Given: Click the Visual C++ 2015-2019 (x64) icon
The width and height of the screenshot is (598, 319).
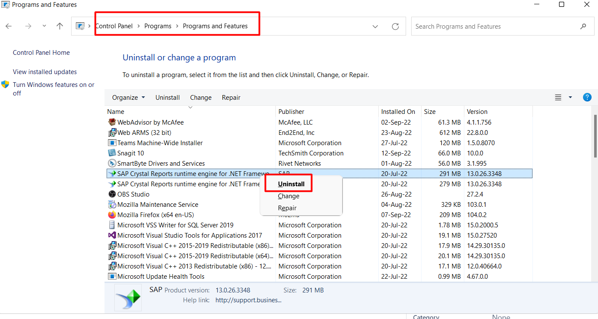Looking at the screenshot, I should pos(112,256).
